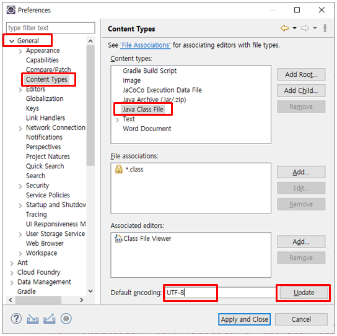337x336 pixels.
Task: Click the horizontal scrollbar right arrow
Action: 81,300
